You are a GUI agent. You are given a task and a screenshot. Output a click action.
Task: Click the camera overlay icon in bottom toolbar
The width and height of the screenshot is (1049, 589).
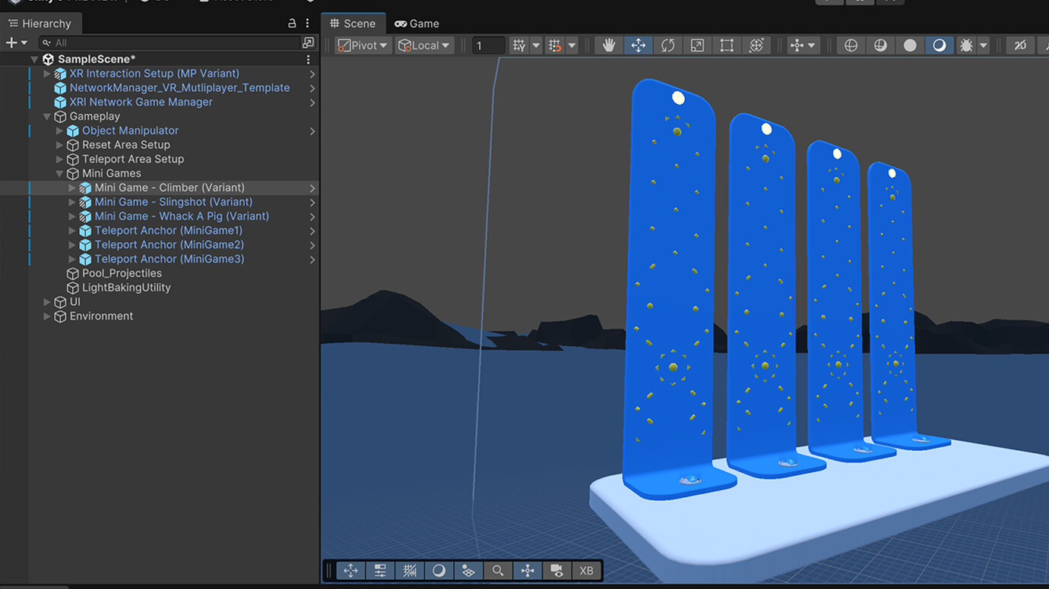click(556, 570)
